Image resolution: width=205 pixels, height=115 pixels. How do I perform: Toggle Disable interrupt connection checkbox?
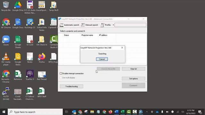(61, 73)
